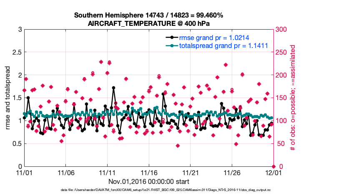Click left axis tick label '2.5'

point(17,52)
